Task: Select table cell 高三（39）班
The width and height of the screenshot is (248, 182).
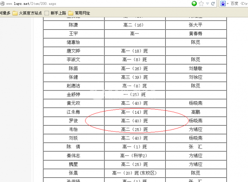Action: (134, 77)
